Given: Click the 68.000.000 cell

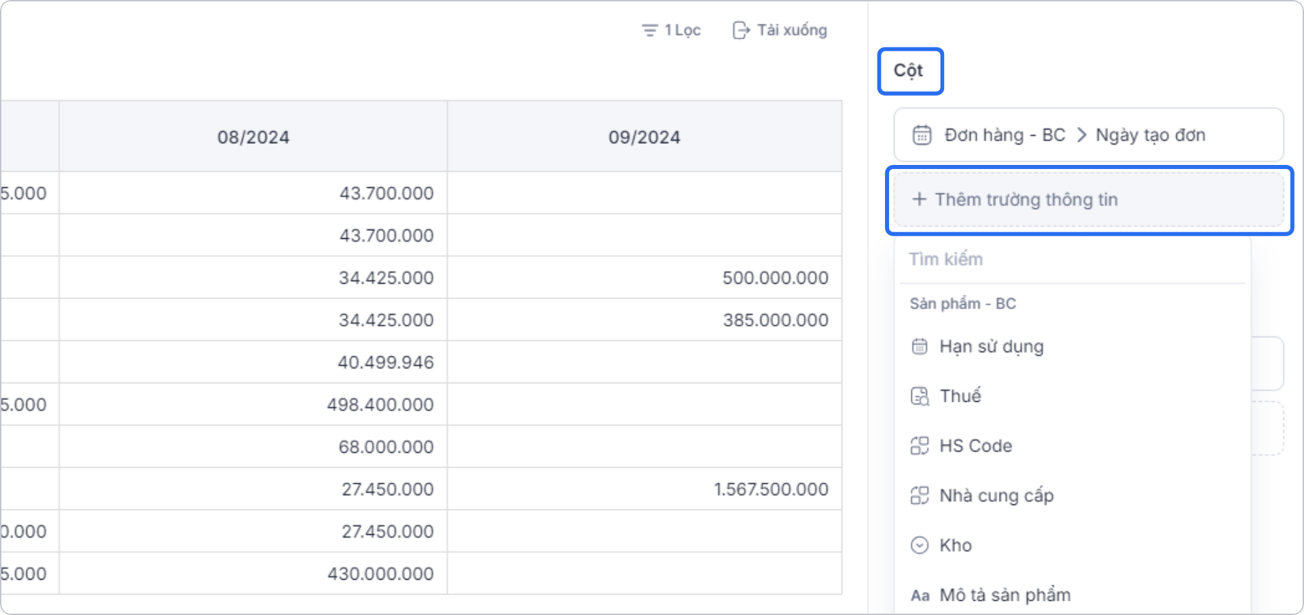Looking at the screenshot, I should 253,447.
